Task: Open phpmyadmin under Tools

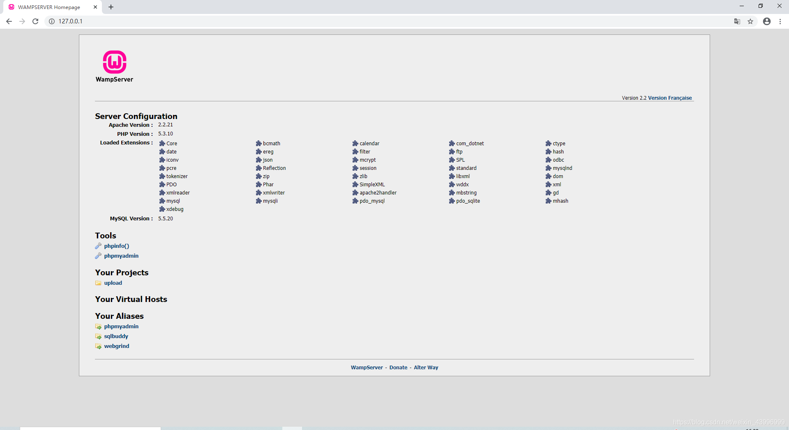Action: pos(121,256)
